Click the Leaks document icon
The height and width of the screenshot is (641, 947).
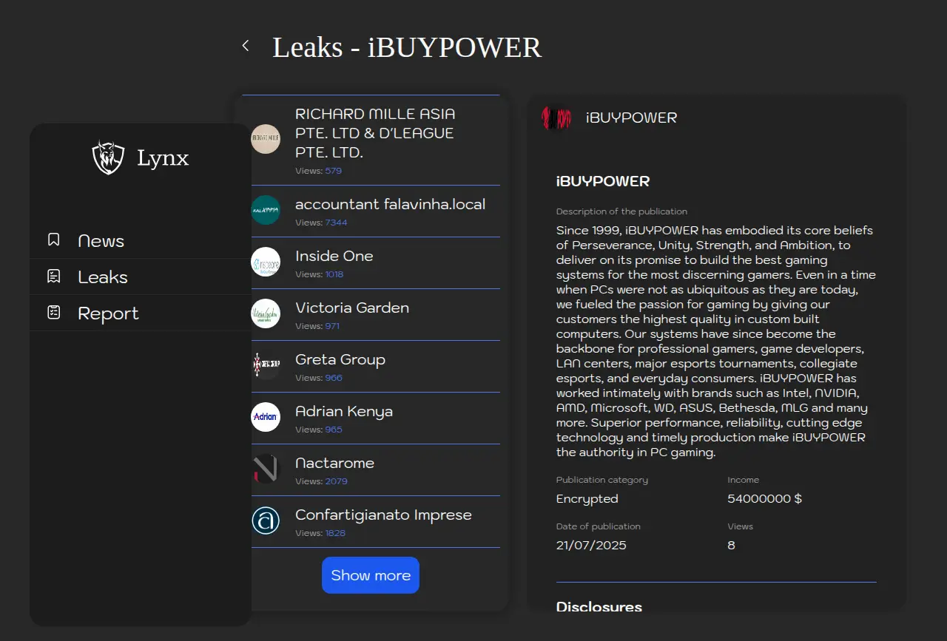(x=53, y=277)
